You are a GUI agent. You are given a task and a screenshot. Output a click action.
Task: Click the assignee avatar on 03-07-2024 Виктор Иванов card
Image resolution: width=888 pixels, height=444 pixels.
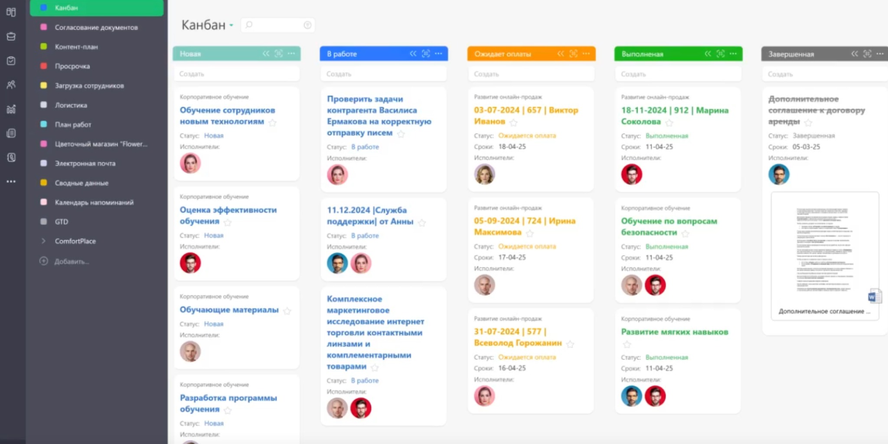[484, 174]
